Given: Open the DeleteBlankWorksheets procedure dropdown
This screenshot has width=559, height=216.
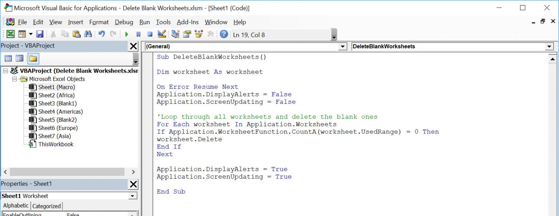Looking at the screenshot, I should point(550,46).
